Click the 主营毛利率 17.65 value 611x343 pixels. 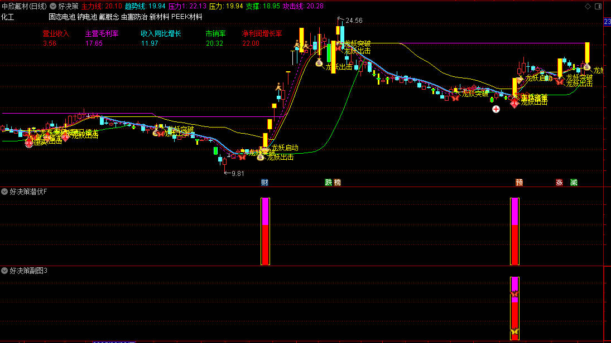click(94, 43)
